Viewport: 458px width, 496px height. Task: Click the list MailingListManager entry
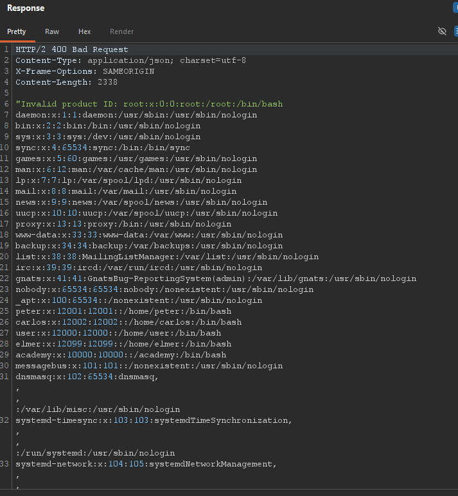point(167,257)
